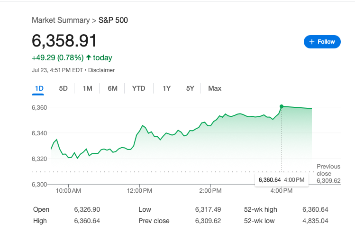
Task: Click the 6,358.91 index price
Action: click(x=64, y=40)
